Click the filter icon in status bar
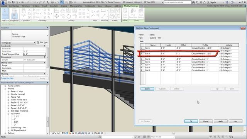Screen dimensions: 247x139 [x=231, y=137]
